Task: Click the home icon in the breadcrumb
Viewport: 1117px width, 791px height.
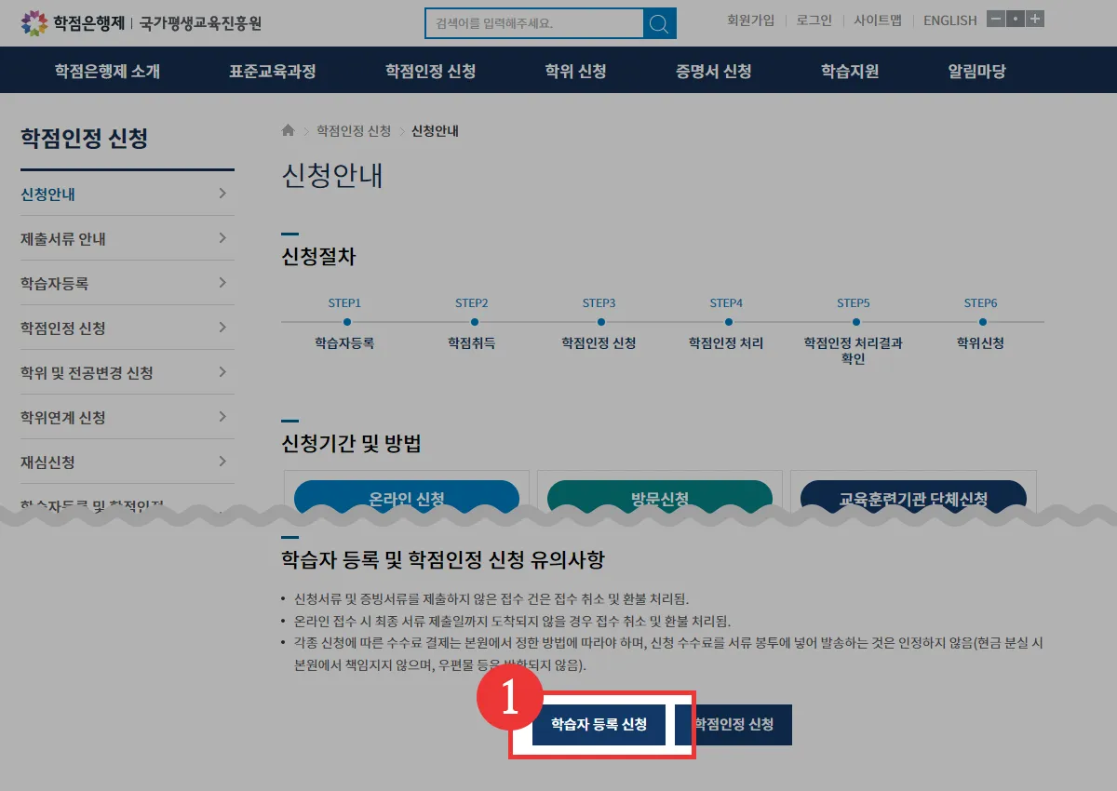Action: (x=287, y=131)
